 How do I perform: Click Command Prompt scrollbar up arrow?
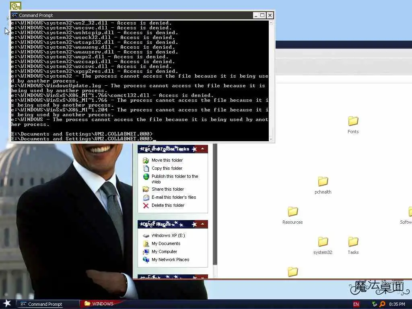[271, 23]
